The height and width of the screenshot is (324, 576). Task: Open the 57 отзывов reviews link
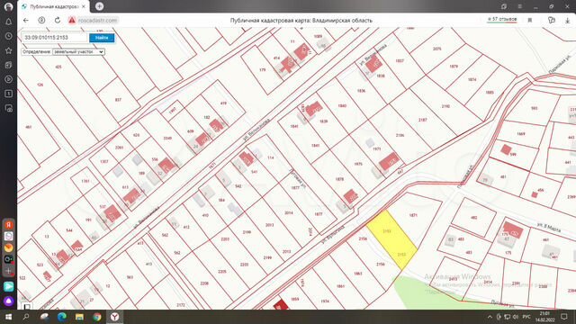click(502, 19)
